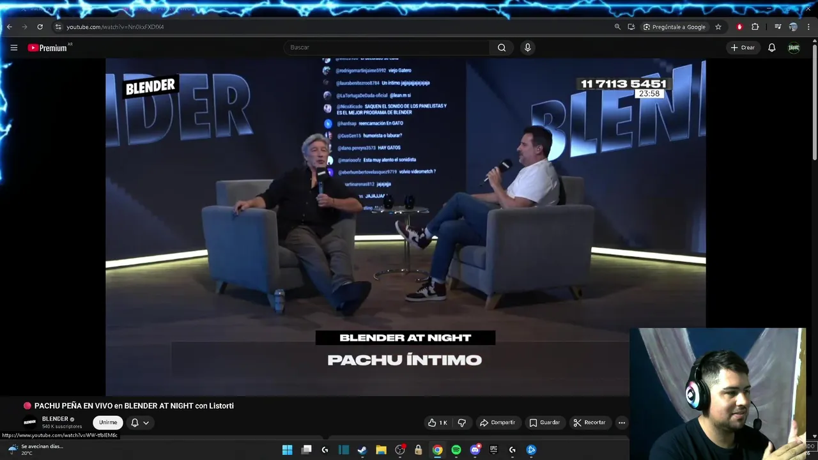Open the browser extensions puzzle icon
The width and height of the screenshot is (818, 460).
pyautogui.click(x=755, y=27)
